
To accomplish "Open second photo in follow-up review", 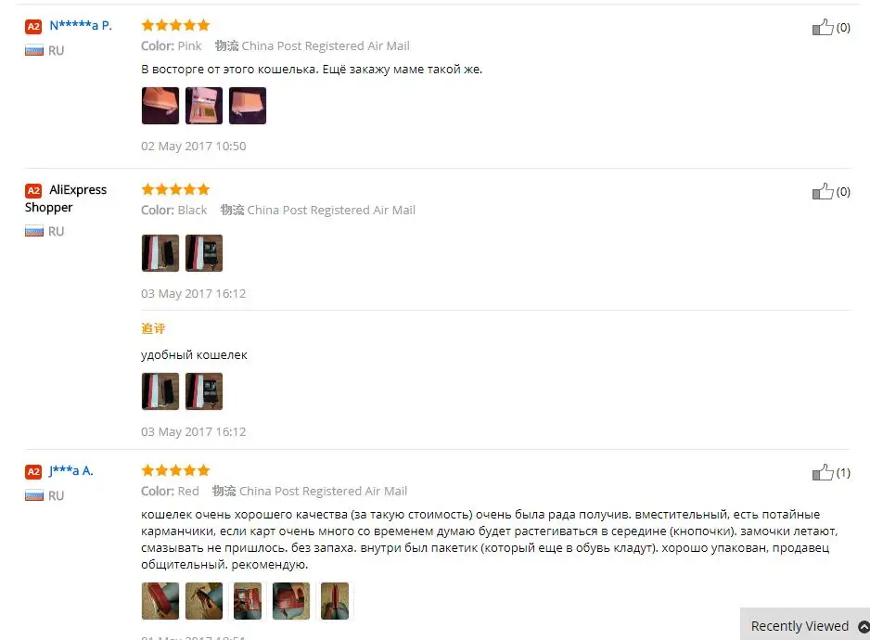I will 204,391.
